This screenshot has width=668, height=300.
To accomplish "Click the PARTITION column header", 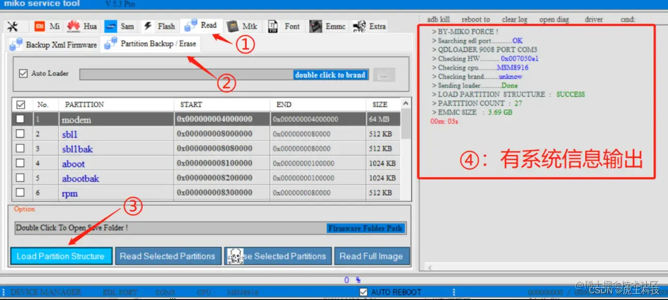I will [116, 105].
